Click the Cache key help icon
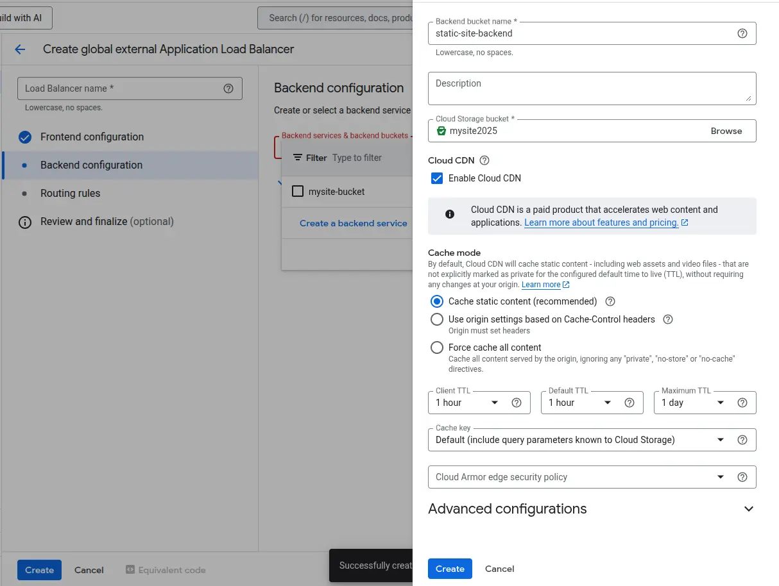Viewport: 779px width, 586px height. pyautogui.click(x=742, y=439)
